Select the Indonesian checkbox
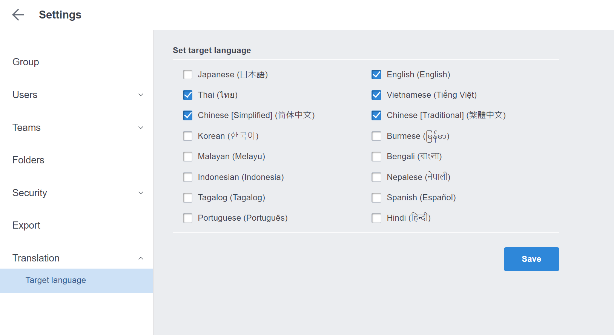Viewport: 614px width, 335px height. (x=188, y=177)
